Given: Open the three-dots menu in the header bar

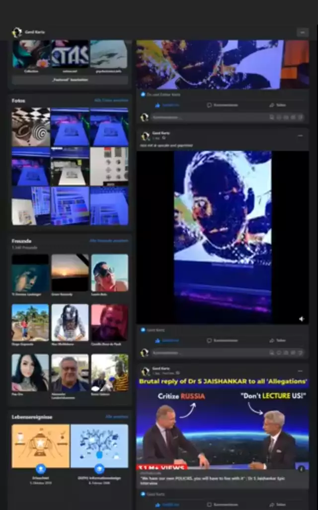Looking at the screenshot, I should pyautogui.click(x=303, y=32).
